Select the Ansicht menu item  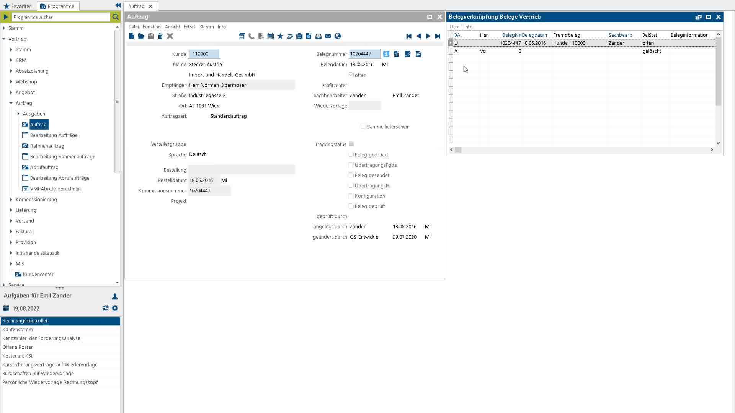click(173, 26)
